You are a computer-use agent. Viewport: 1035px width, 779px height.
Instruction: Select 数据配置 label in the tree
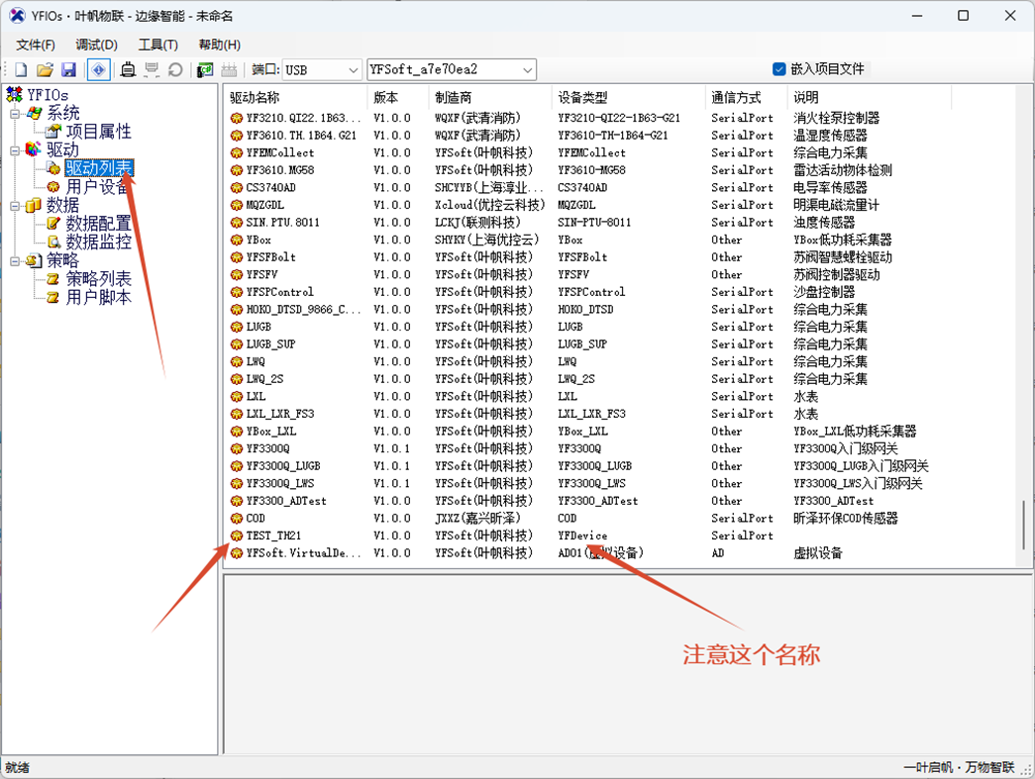coord(98,224)
